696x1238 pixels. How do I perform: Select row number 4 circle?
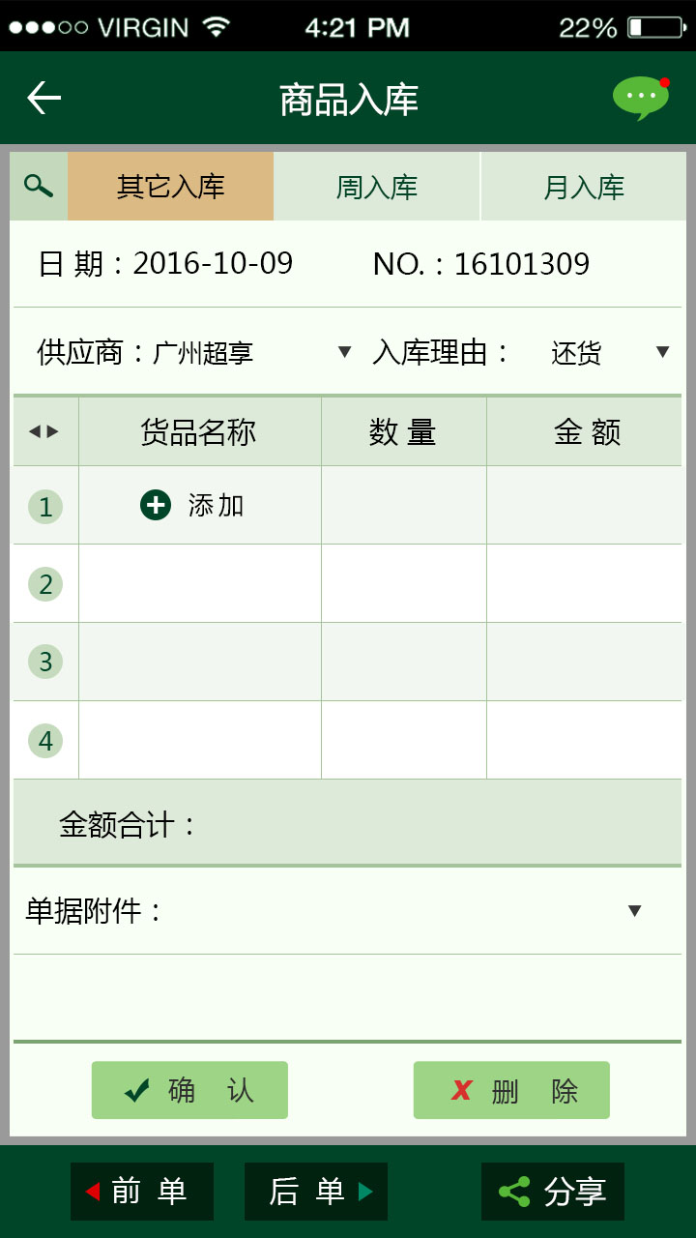click(45, 741)
